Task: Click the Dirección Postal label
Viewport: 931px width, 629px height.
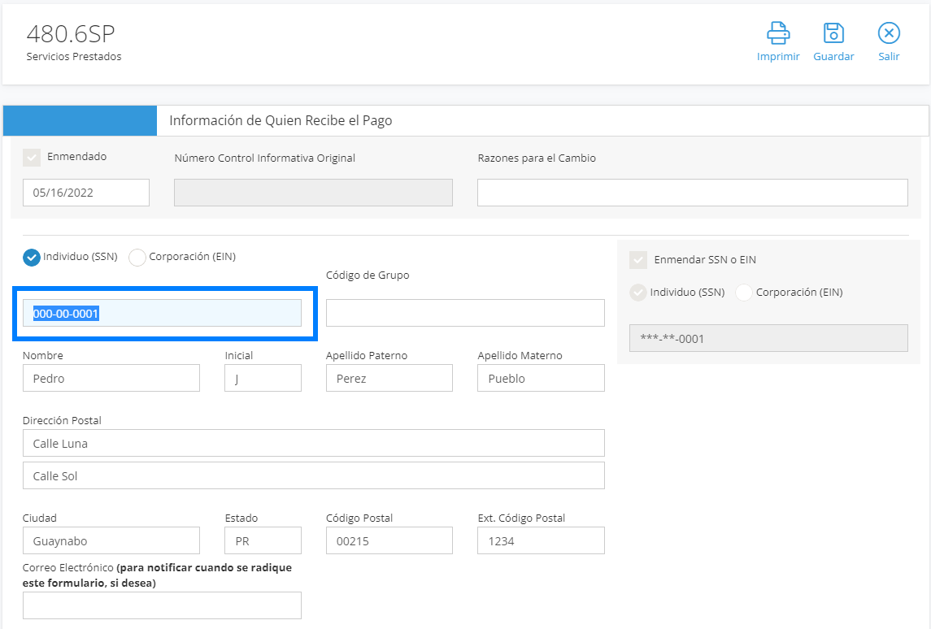Action: point(62,421)
